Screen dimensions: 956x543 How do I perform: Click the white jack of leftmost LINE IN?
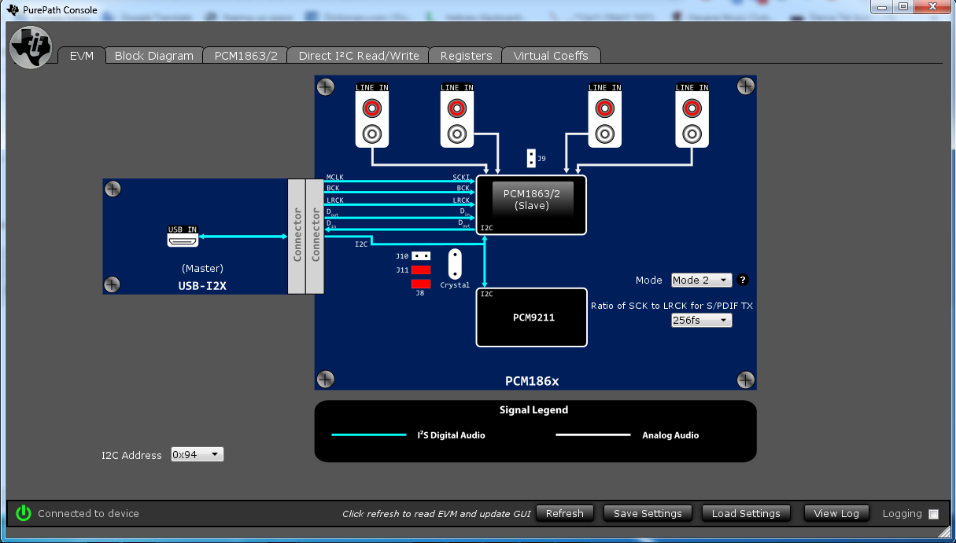pos(372,133)
